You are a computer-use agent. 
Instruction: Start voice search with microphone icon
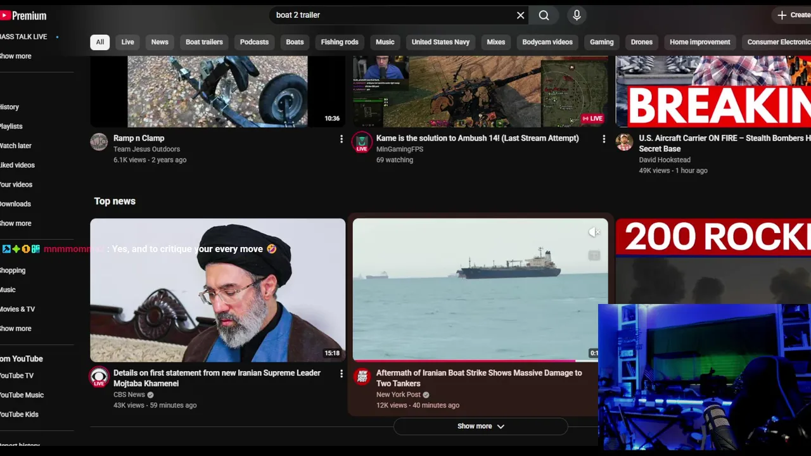click(x=577, y=15)
